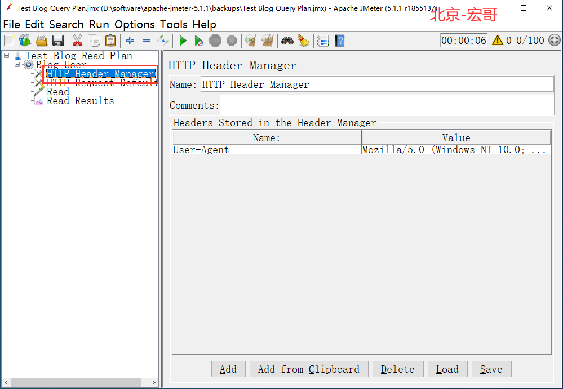Click the Add header button
The image size is (563, 389).
228,369
